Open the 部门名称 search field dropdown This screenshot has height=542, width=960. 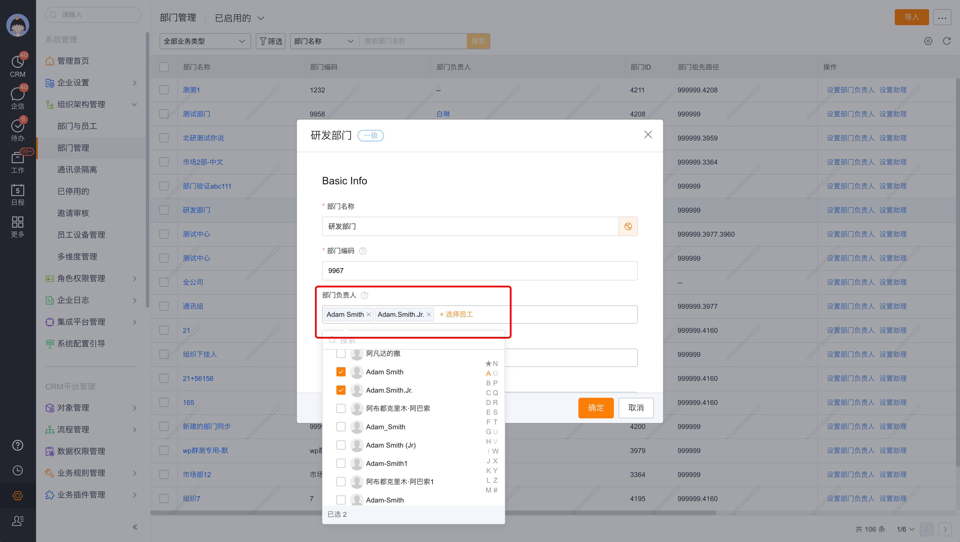pyautogui.click(x=324, y=41)
